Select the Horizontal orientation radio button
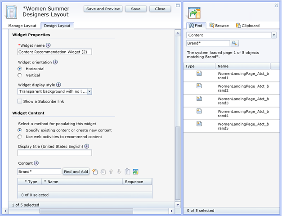This screenshot has width=282, height=216. click(x=20, y=69)
